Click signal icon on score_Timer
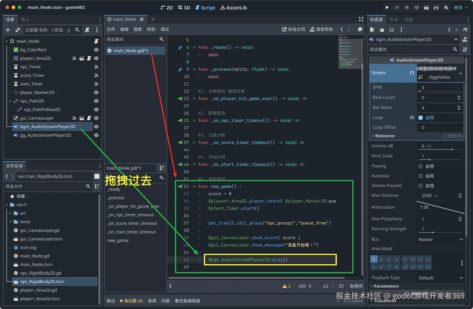Viewport: 473px width, 309px height. click(x=96, y=75)
